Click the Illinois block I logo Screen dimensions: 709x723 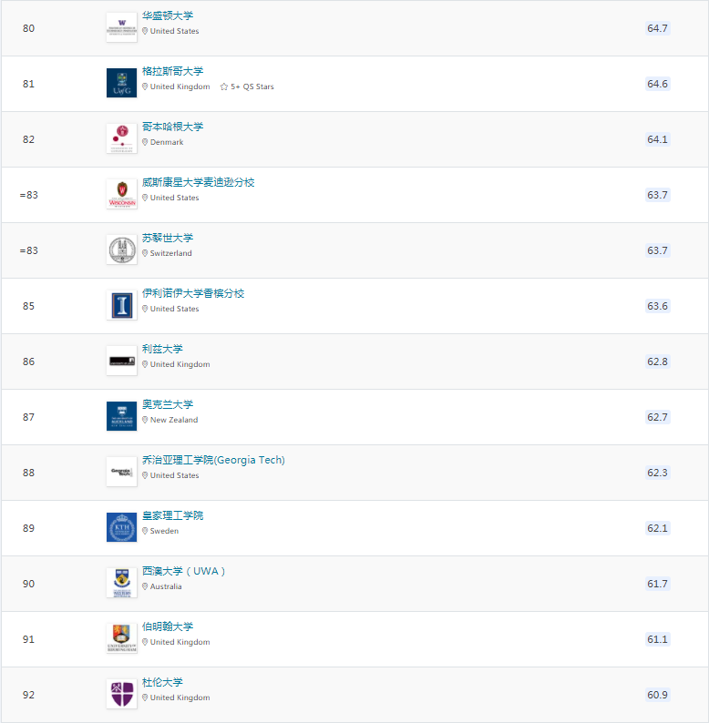pos(121,305)
